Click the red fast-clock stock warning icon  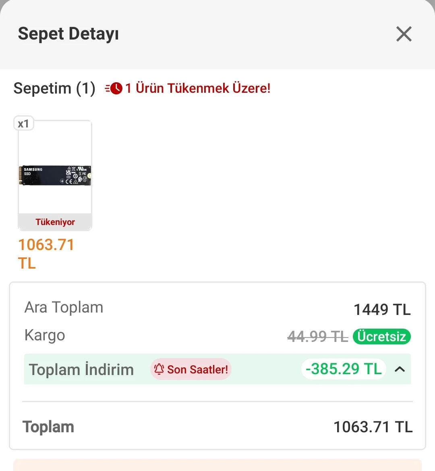click(114, 88)
